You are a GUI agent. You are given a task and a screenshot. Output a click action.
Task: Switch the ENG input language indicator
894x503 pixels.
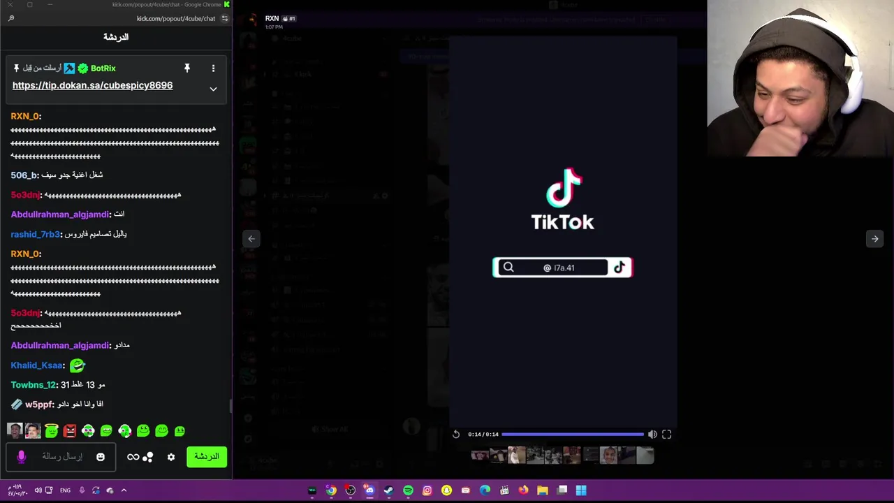click(65, 490)
